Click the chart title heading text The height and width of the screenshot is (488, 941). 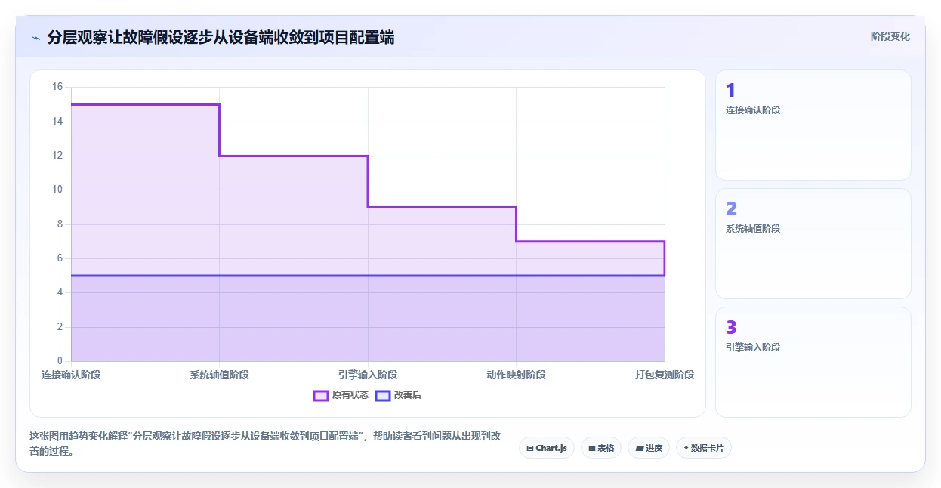221,37
